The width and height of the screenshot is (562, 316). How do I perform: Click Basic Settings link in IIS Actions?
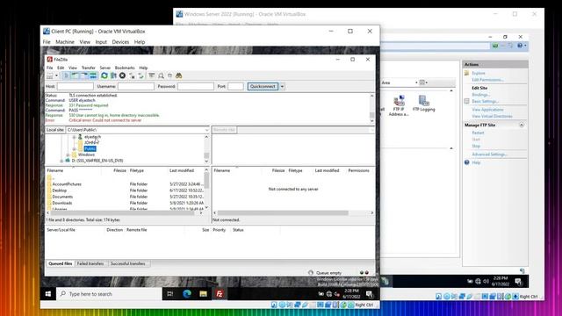click(x=486, y=102)
